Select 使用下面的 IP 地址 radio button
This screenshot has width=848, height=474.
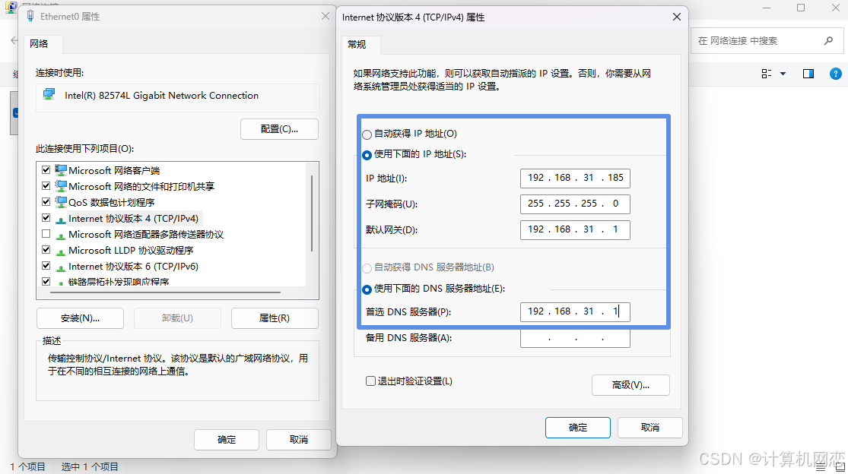[367, 155]
